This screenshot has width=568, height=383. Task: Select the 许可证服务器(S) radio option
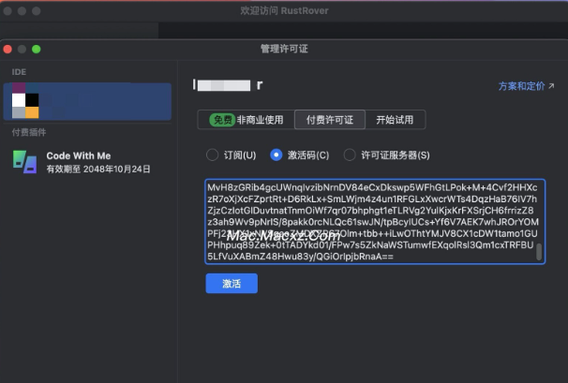(386, 155)
